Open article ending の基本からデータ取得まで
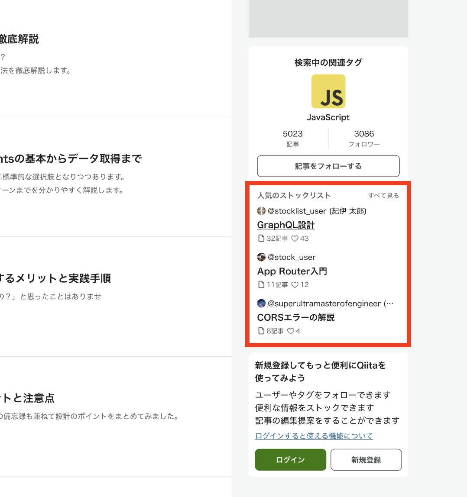 (x=71, y=158)
